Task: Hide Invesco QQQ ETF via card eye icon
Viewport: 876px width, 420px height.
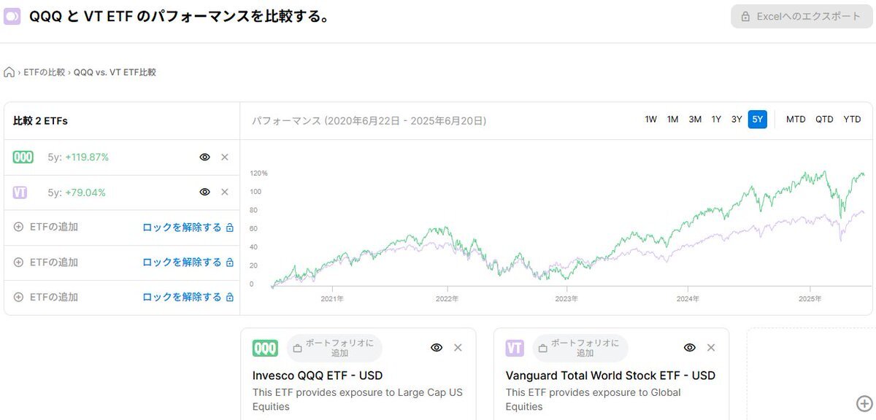Action: (x=437, y=348)
